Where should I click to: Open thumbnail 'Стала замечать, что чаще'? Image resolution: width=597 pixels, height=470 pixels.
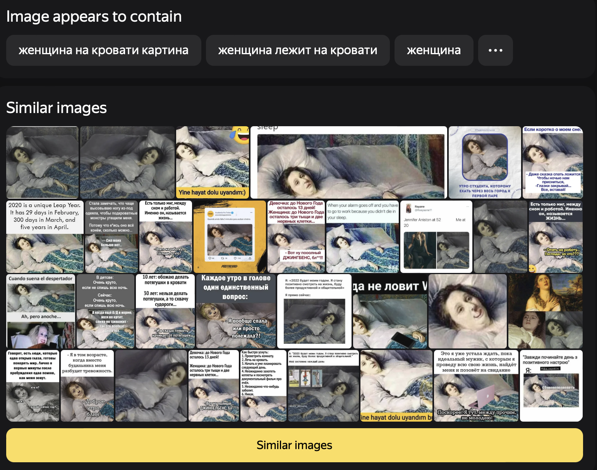click(x=112, y=237)
